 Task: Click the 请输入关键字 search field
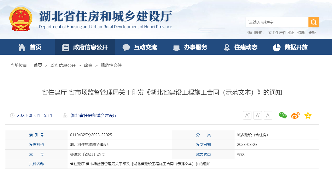(x=277, y=22)
